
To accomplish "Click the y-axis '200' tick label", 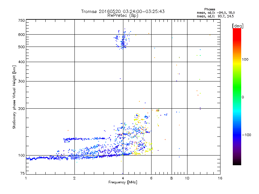I will pyautogui.click(x=21, y=109).
